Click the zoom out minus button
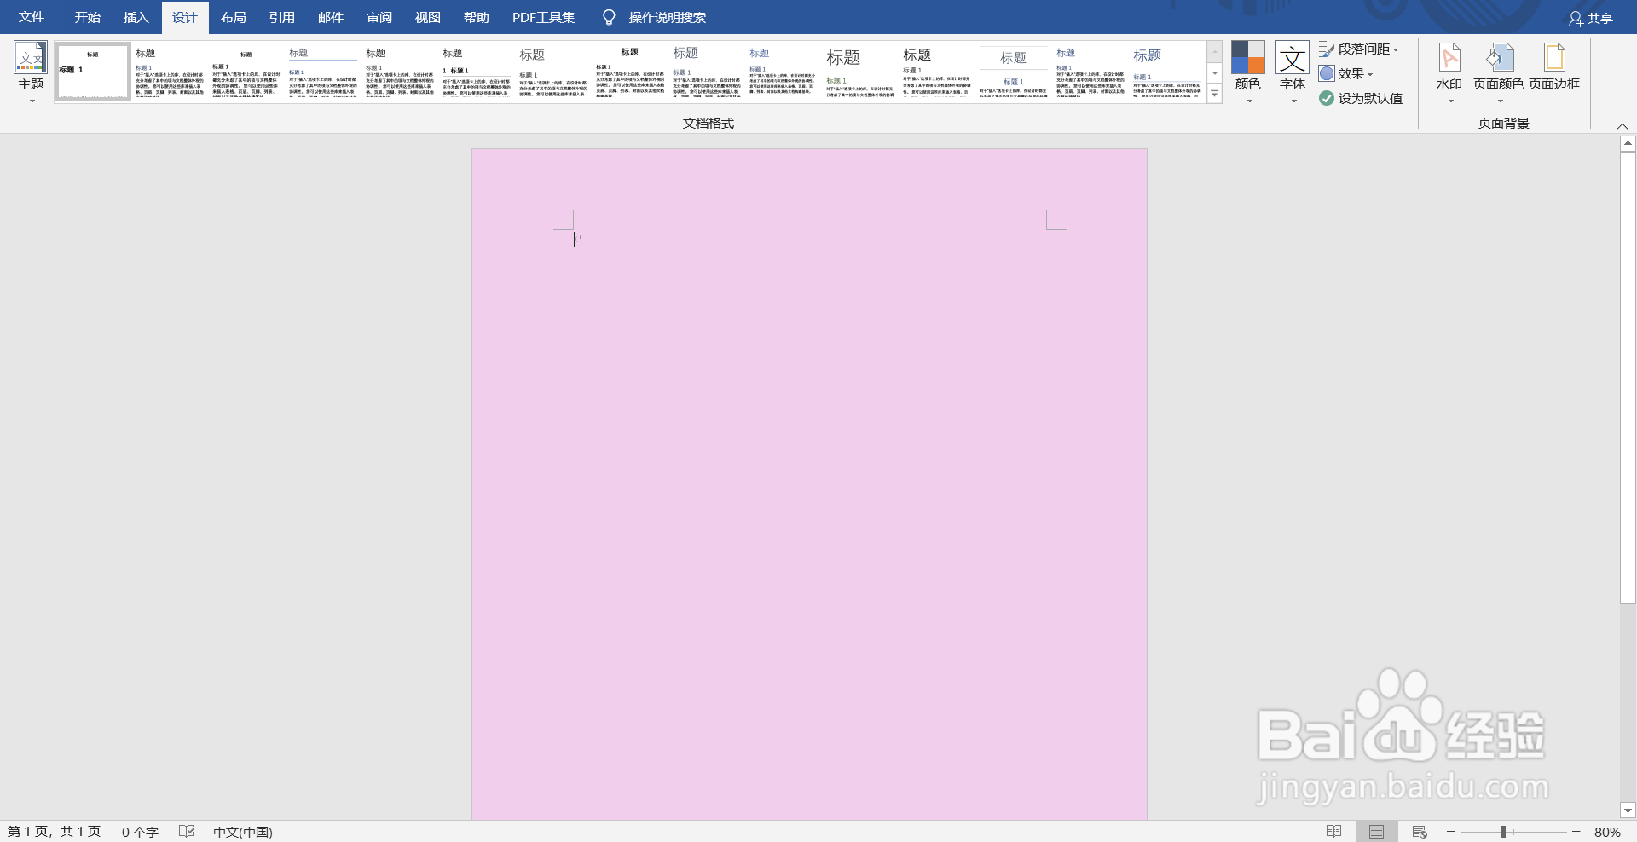Image resolution: width=1637 pixels, height=842 pixels. [x=1450, y=832]
